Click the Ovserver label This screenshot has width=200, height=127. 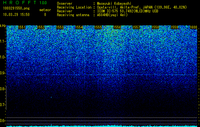point(65,3)
